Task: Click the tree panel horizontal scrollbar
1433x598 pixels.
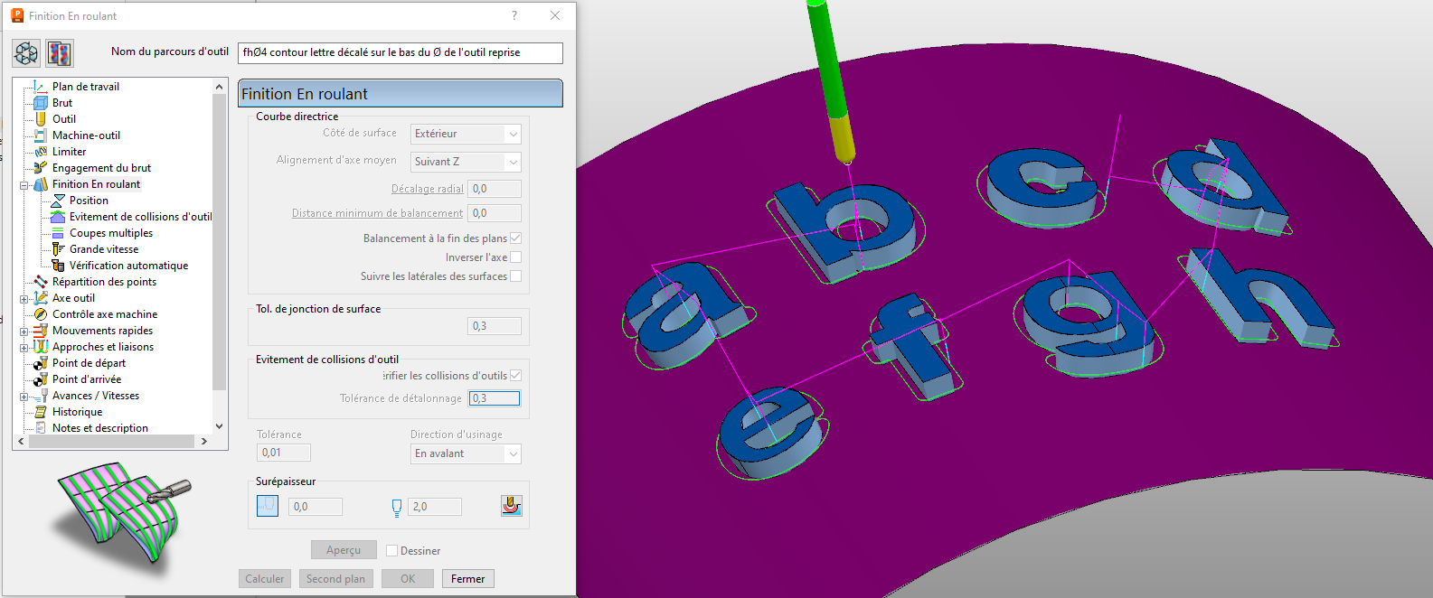Action: click(111, 442)
